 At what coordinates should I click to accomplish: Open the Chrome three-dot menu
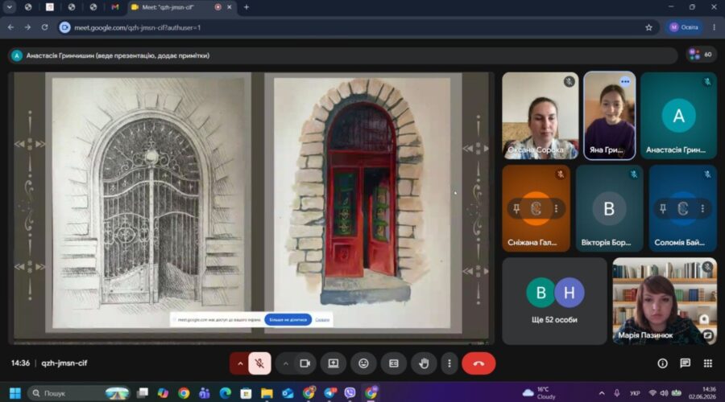pos(714,27)
